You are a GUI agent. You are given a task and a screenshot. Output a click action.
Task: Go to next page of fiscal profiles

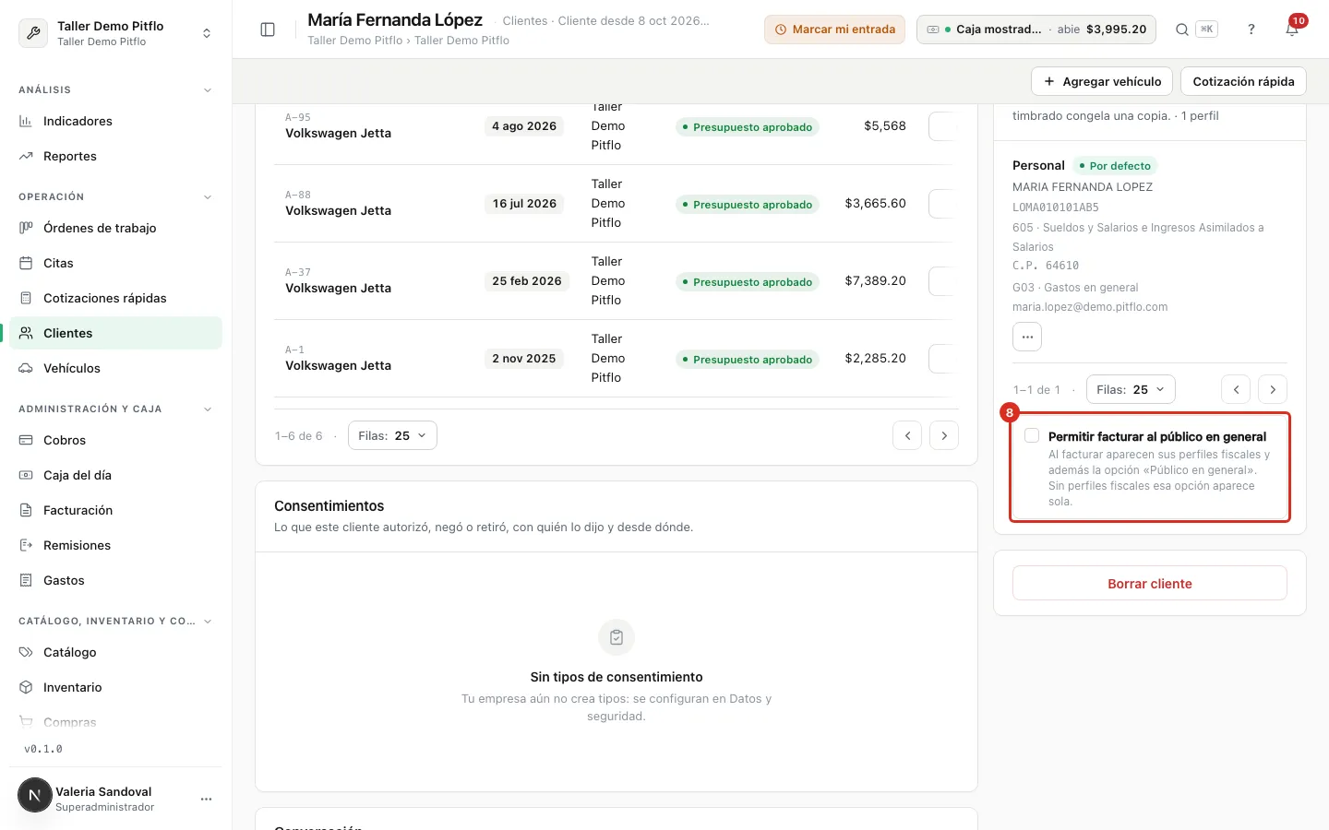coord(1273,389)
